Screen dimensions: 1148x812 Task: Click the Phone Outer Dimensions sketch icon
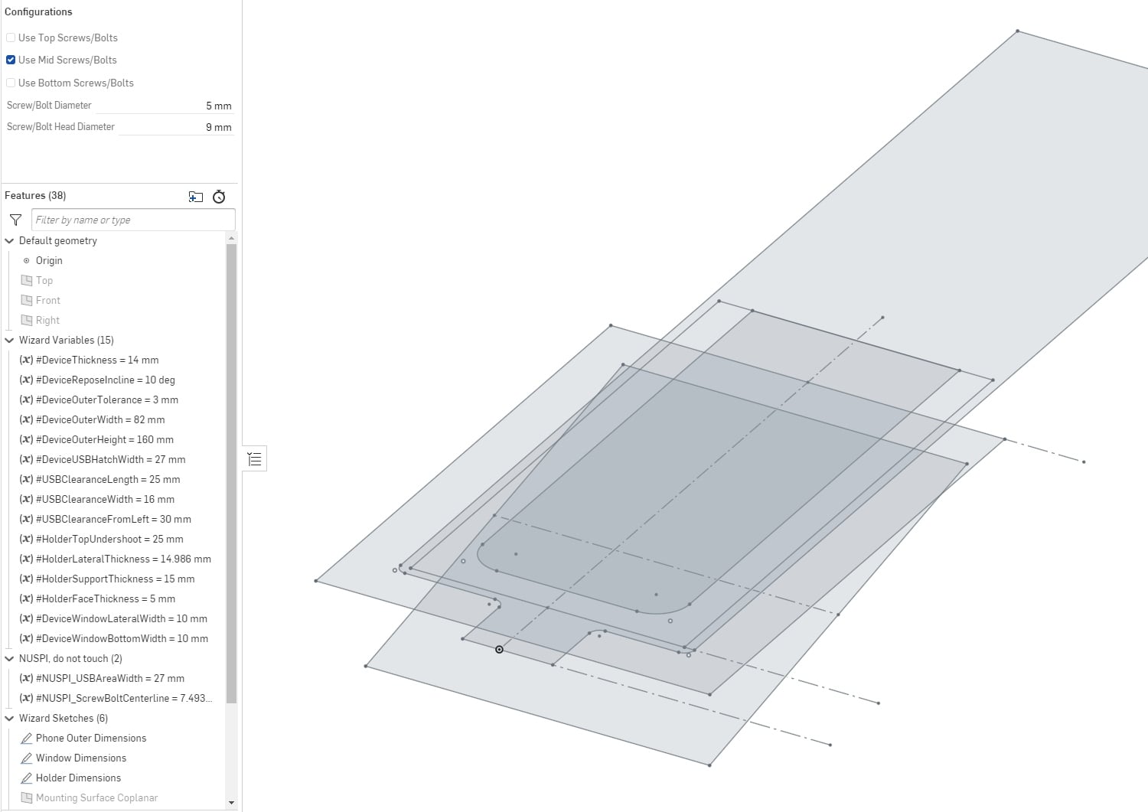point(27,738)
